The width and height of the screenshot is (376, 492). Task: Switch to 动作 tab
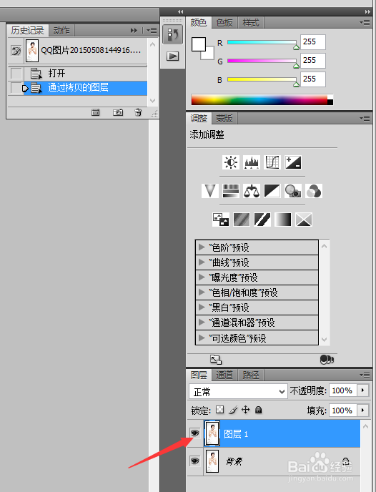coord(61,31)
